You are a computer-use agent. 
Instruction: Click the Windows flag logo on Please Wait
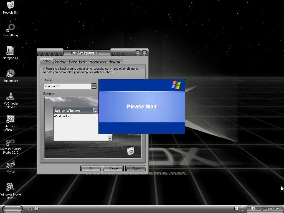(x=176, y=85)
